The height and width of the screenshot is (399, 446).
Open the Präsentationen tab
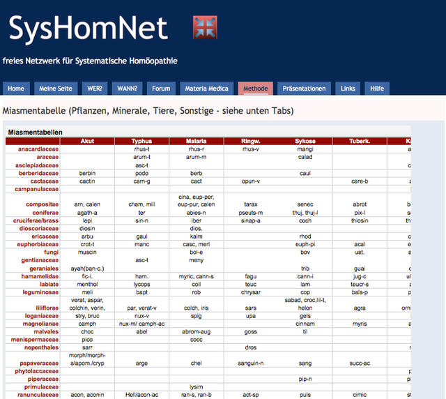[x=304, y=89]
